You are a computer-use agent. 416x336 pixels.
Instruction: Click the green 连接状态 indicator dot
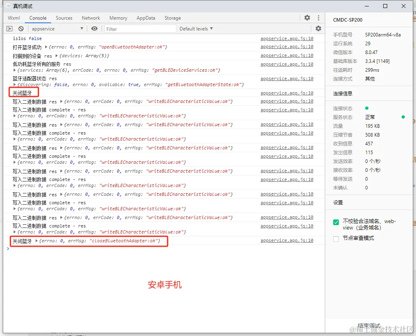(x=367, y=108)
